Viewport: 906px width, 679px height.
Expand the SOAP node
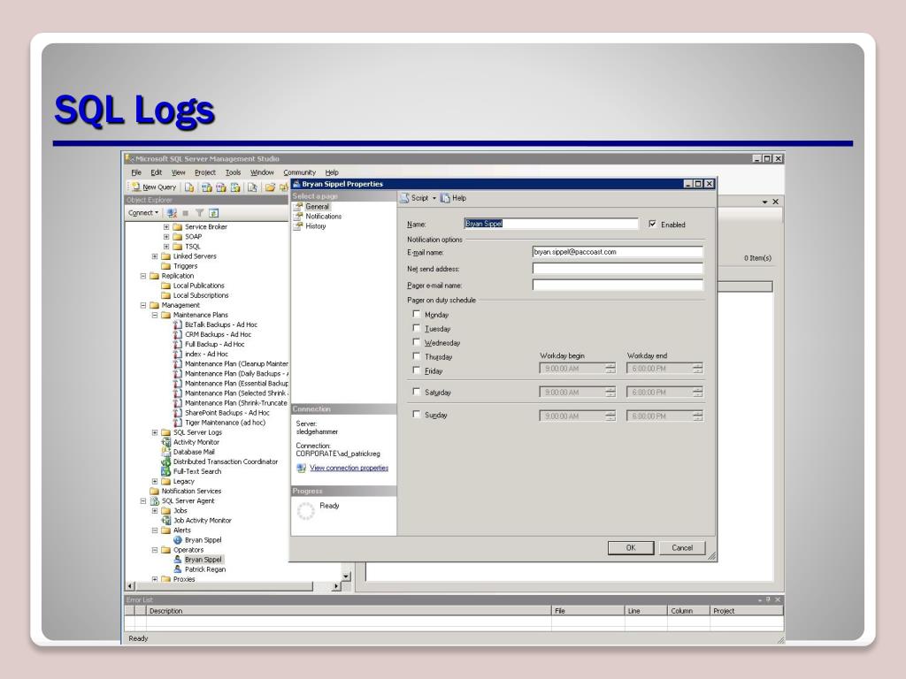166,237
